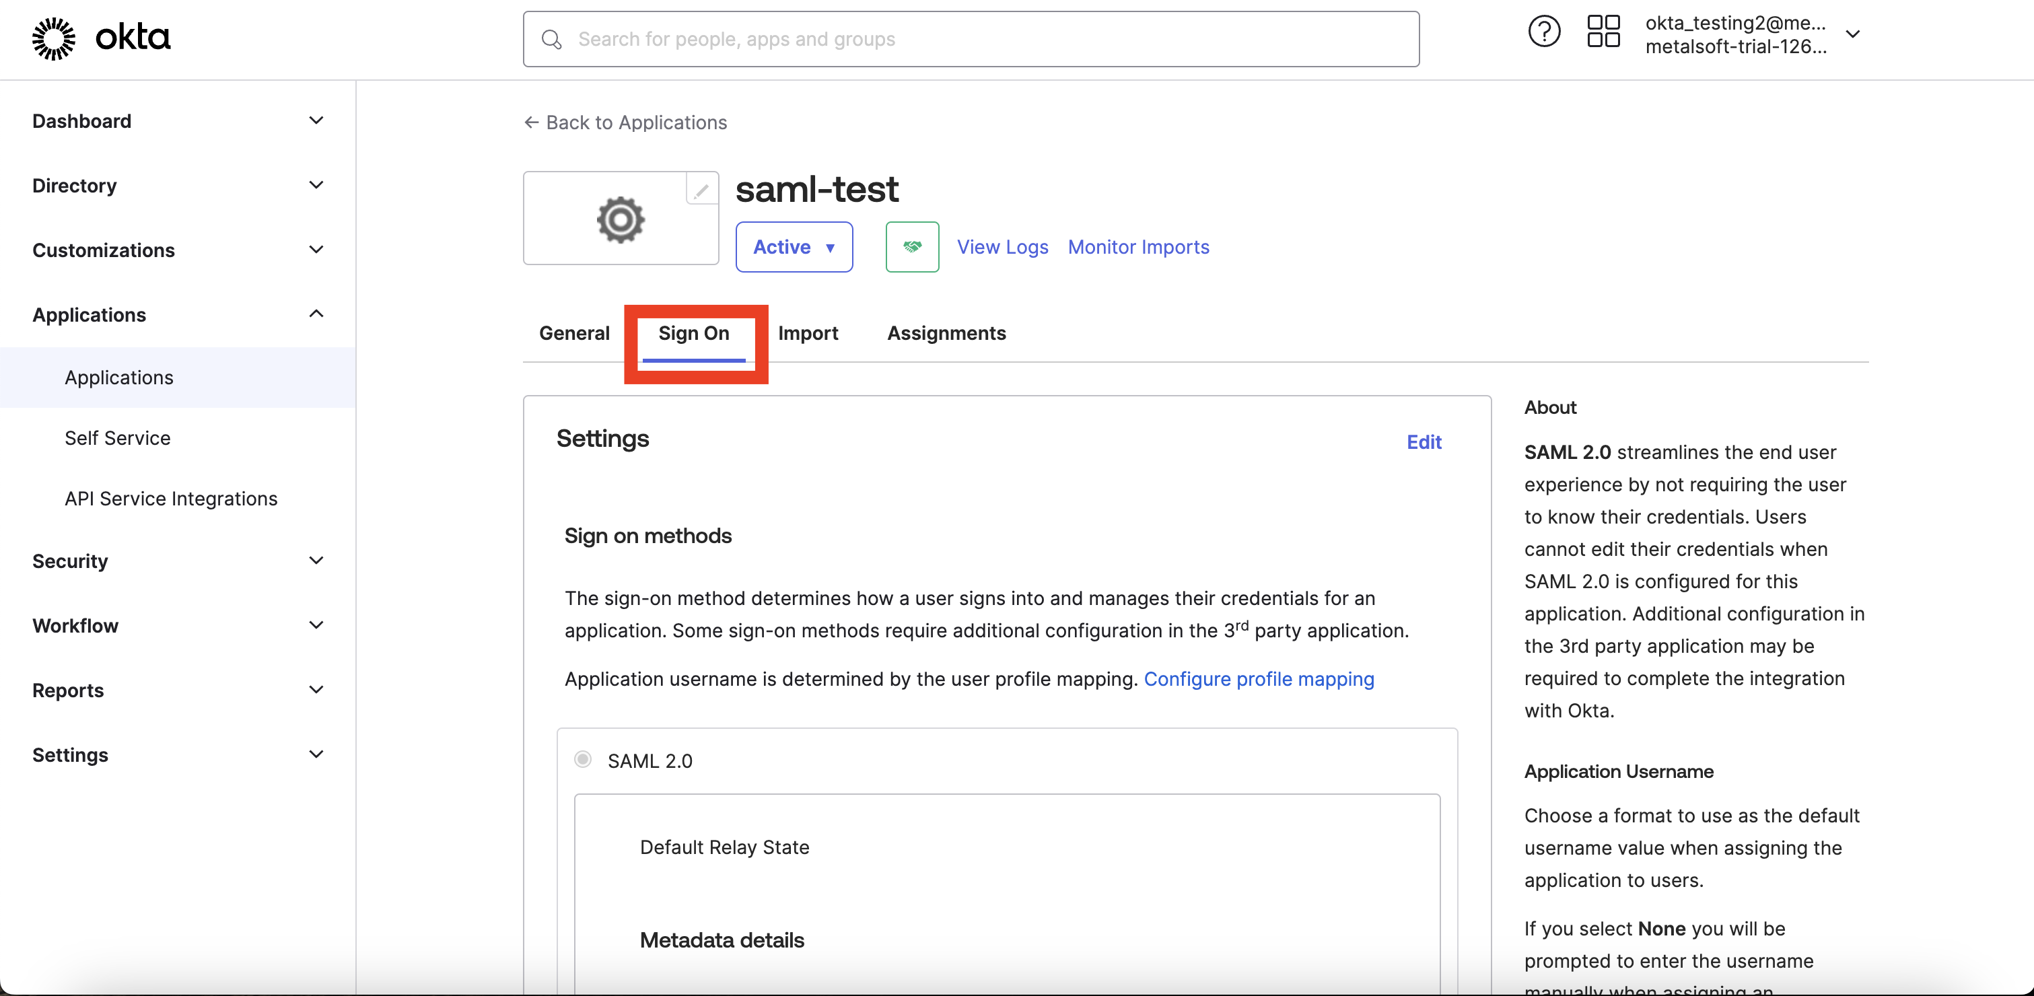Viewport: 2034px width, 996px height.
Task: Switch to the General tab
Action: click(574, 333)
